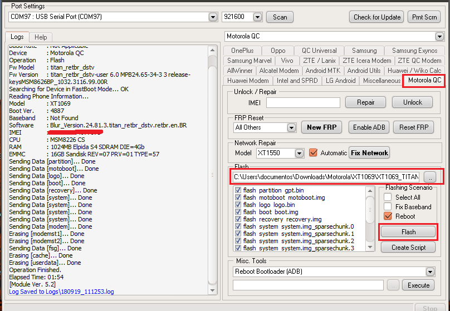Click the Fix Network button
The height and width of the screenshot is (311, 450).
pyautogui.click(x=369, y=153)
